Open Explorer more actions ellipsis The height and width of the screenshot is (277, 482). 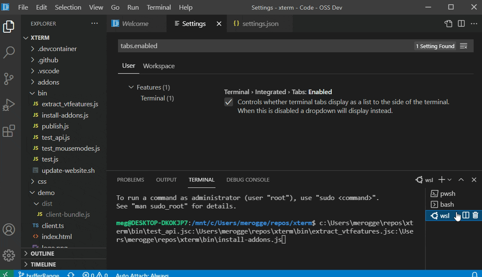pyautogui.click(x=95, y=23)
